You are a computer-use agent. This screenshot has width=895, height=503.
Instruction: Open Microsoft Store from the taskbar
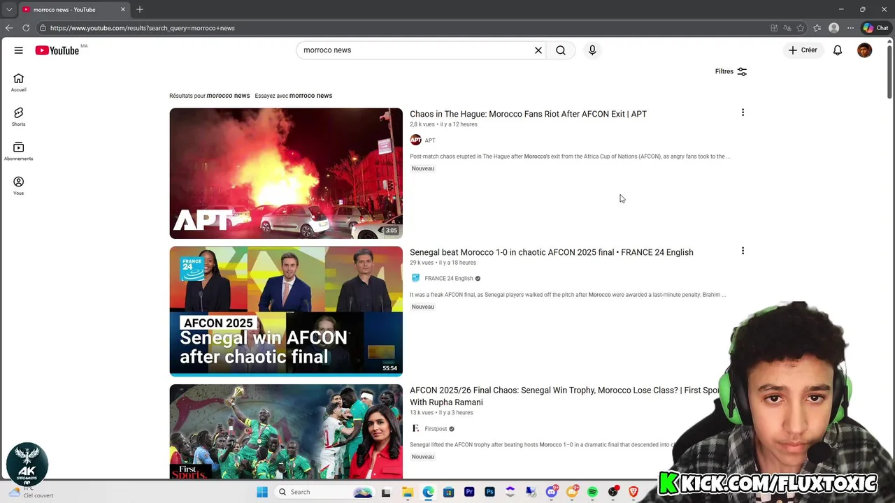[x=448, y=492]
